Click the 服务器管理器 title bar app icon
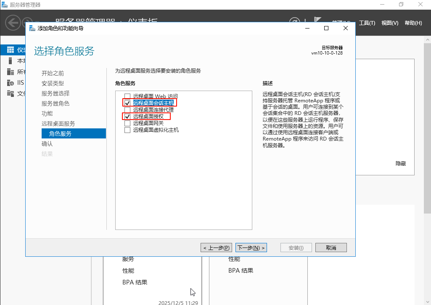The width and height of the screenshot is (431, 305). [x=5, y=5]
